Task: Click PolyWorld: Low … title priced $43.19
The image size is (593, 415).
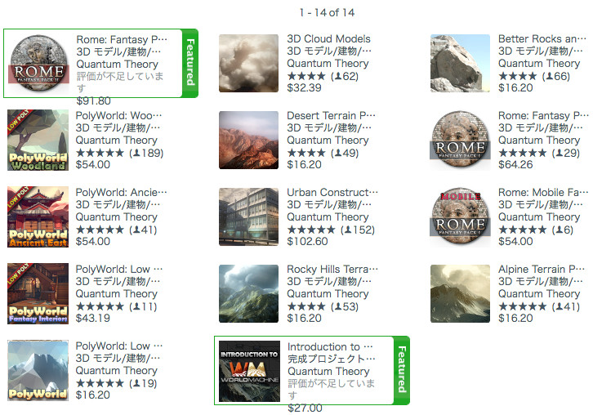Action: (x=118, y=270)
